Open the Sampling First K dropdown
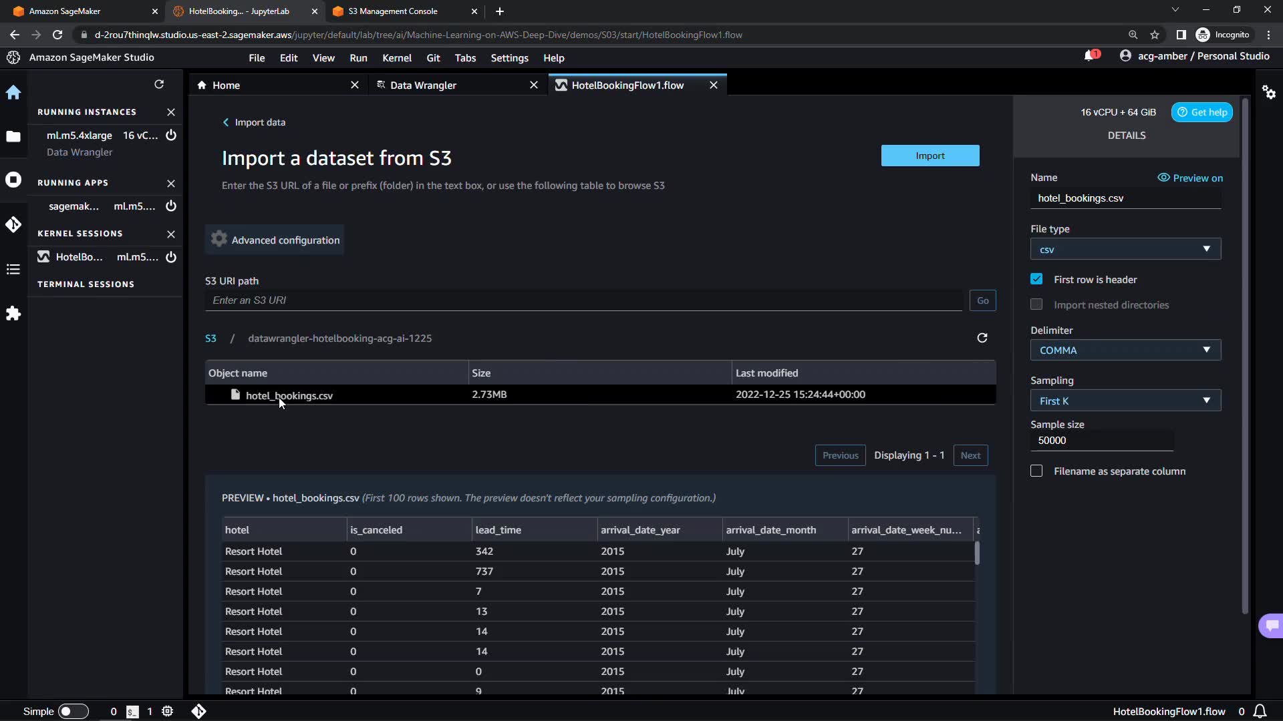The image size is (1283, 721). [1125, 401]
